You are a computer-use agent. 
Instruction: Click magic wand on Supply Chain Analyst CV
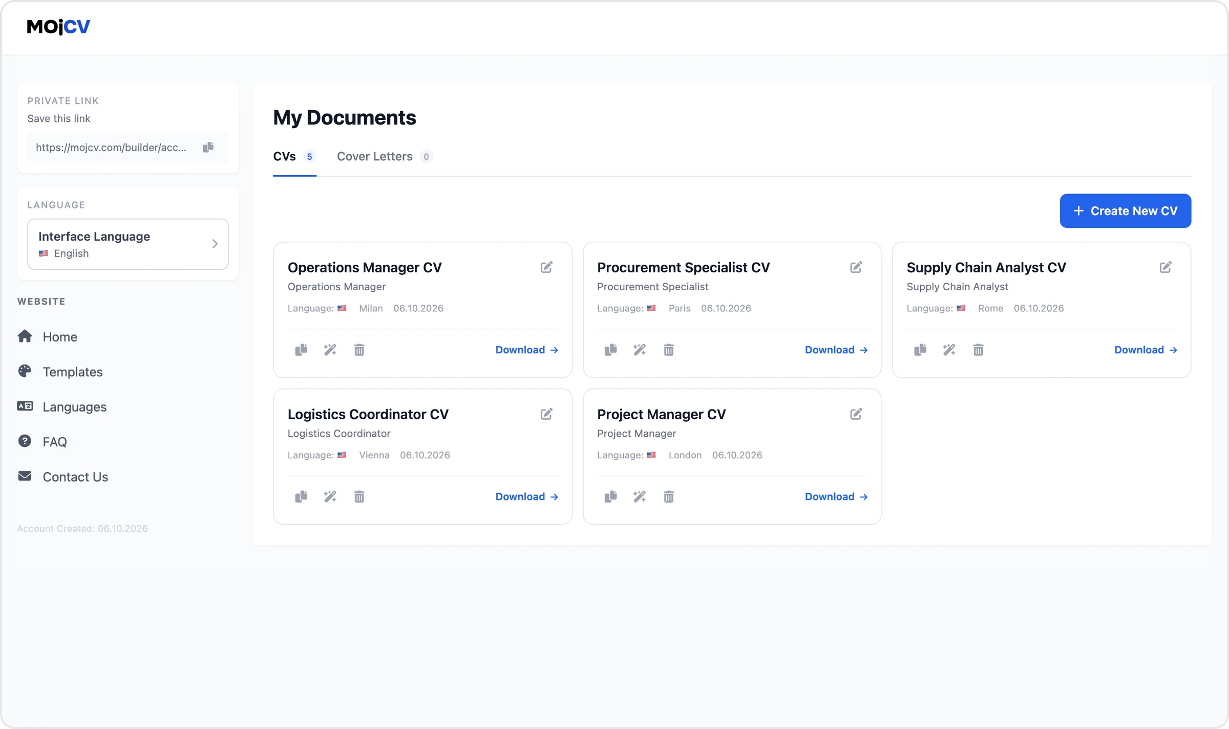(949, 350)
